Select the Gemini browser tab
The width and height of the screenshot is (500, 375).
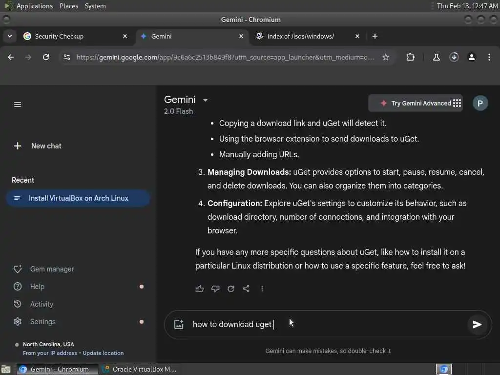(x=191, y=36)
